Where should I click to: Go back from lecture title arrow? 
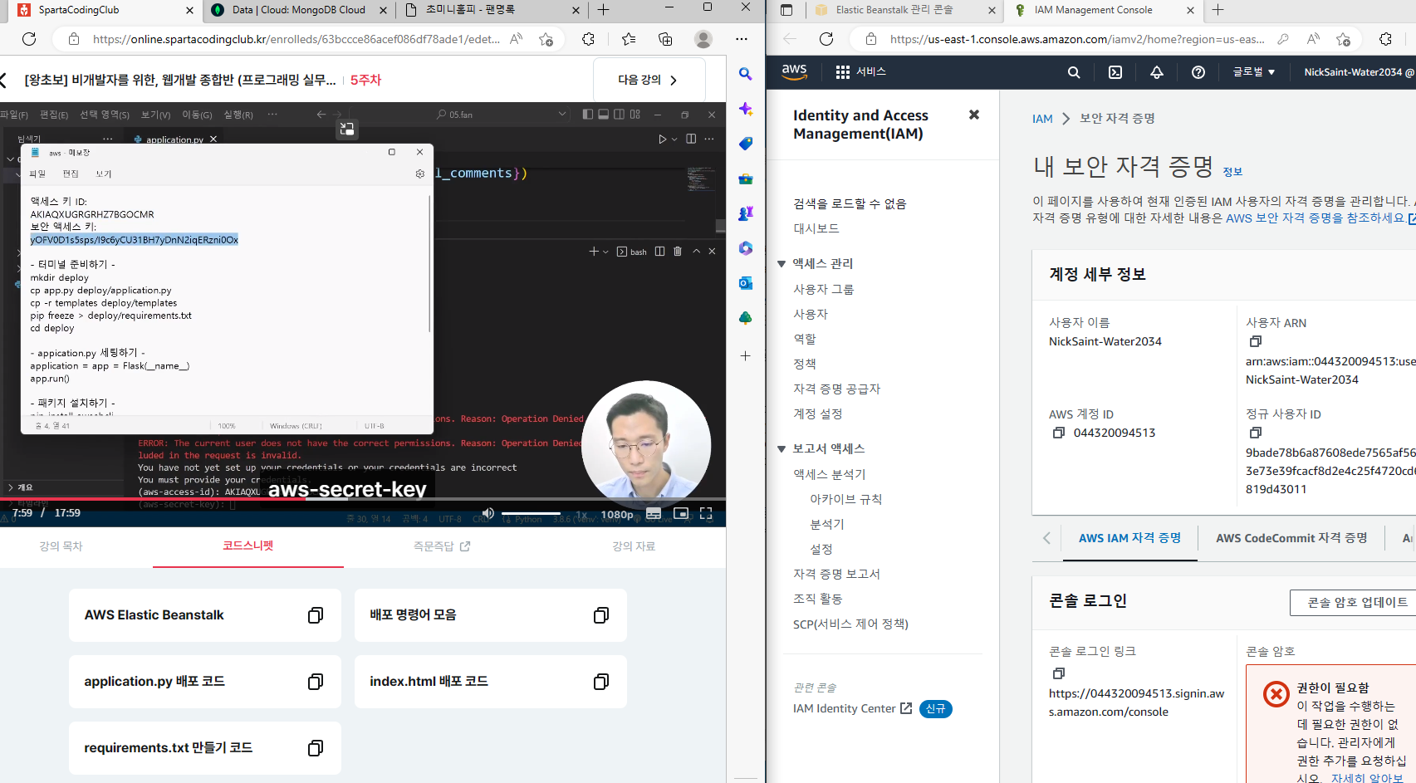tap(3, 80)
